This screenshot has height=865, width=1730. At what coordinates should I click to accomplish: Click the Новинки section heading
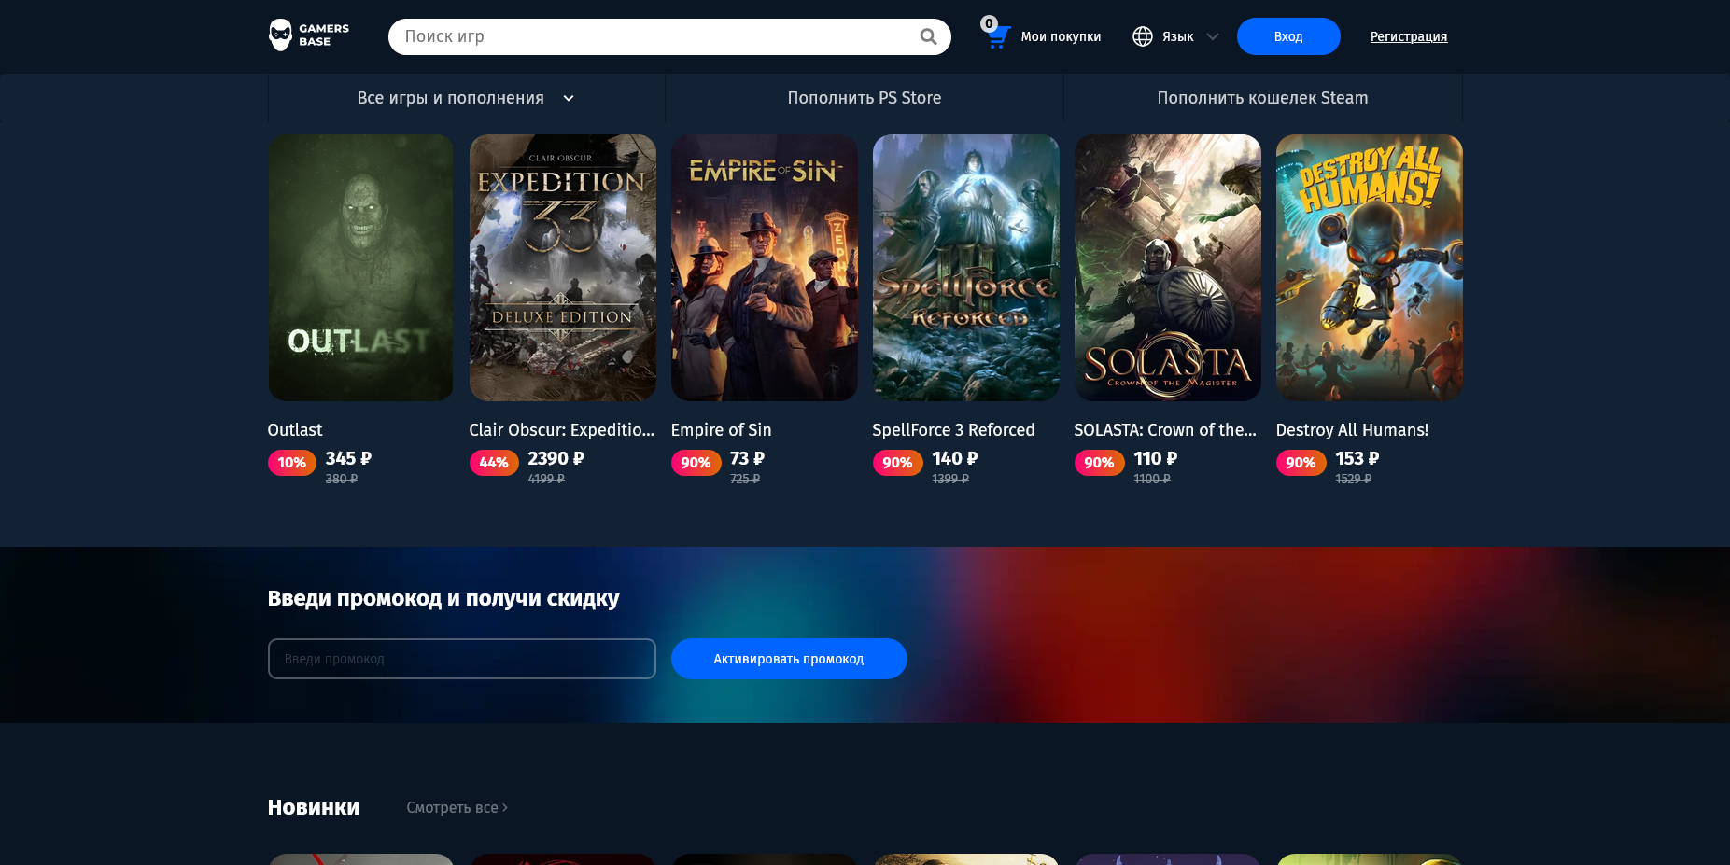[314, 807]
